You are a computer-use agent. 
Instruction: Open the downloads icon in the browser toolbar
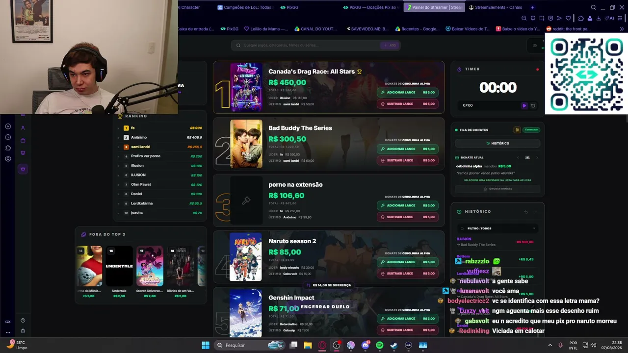click(x=599, y=18)
